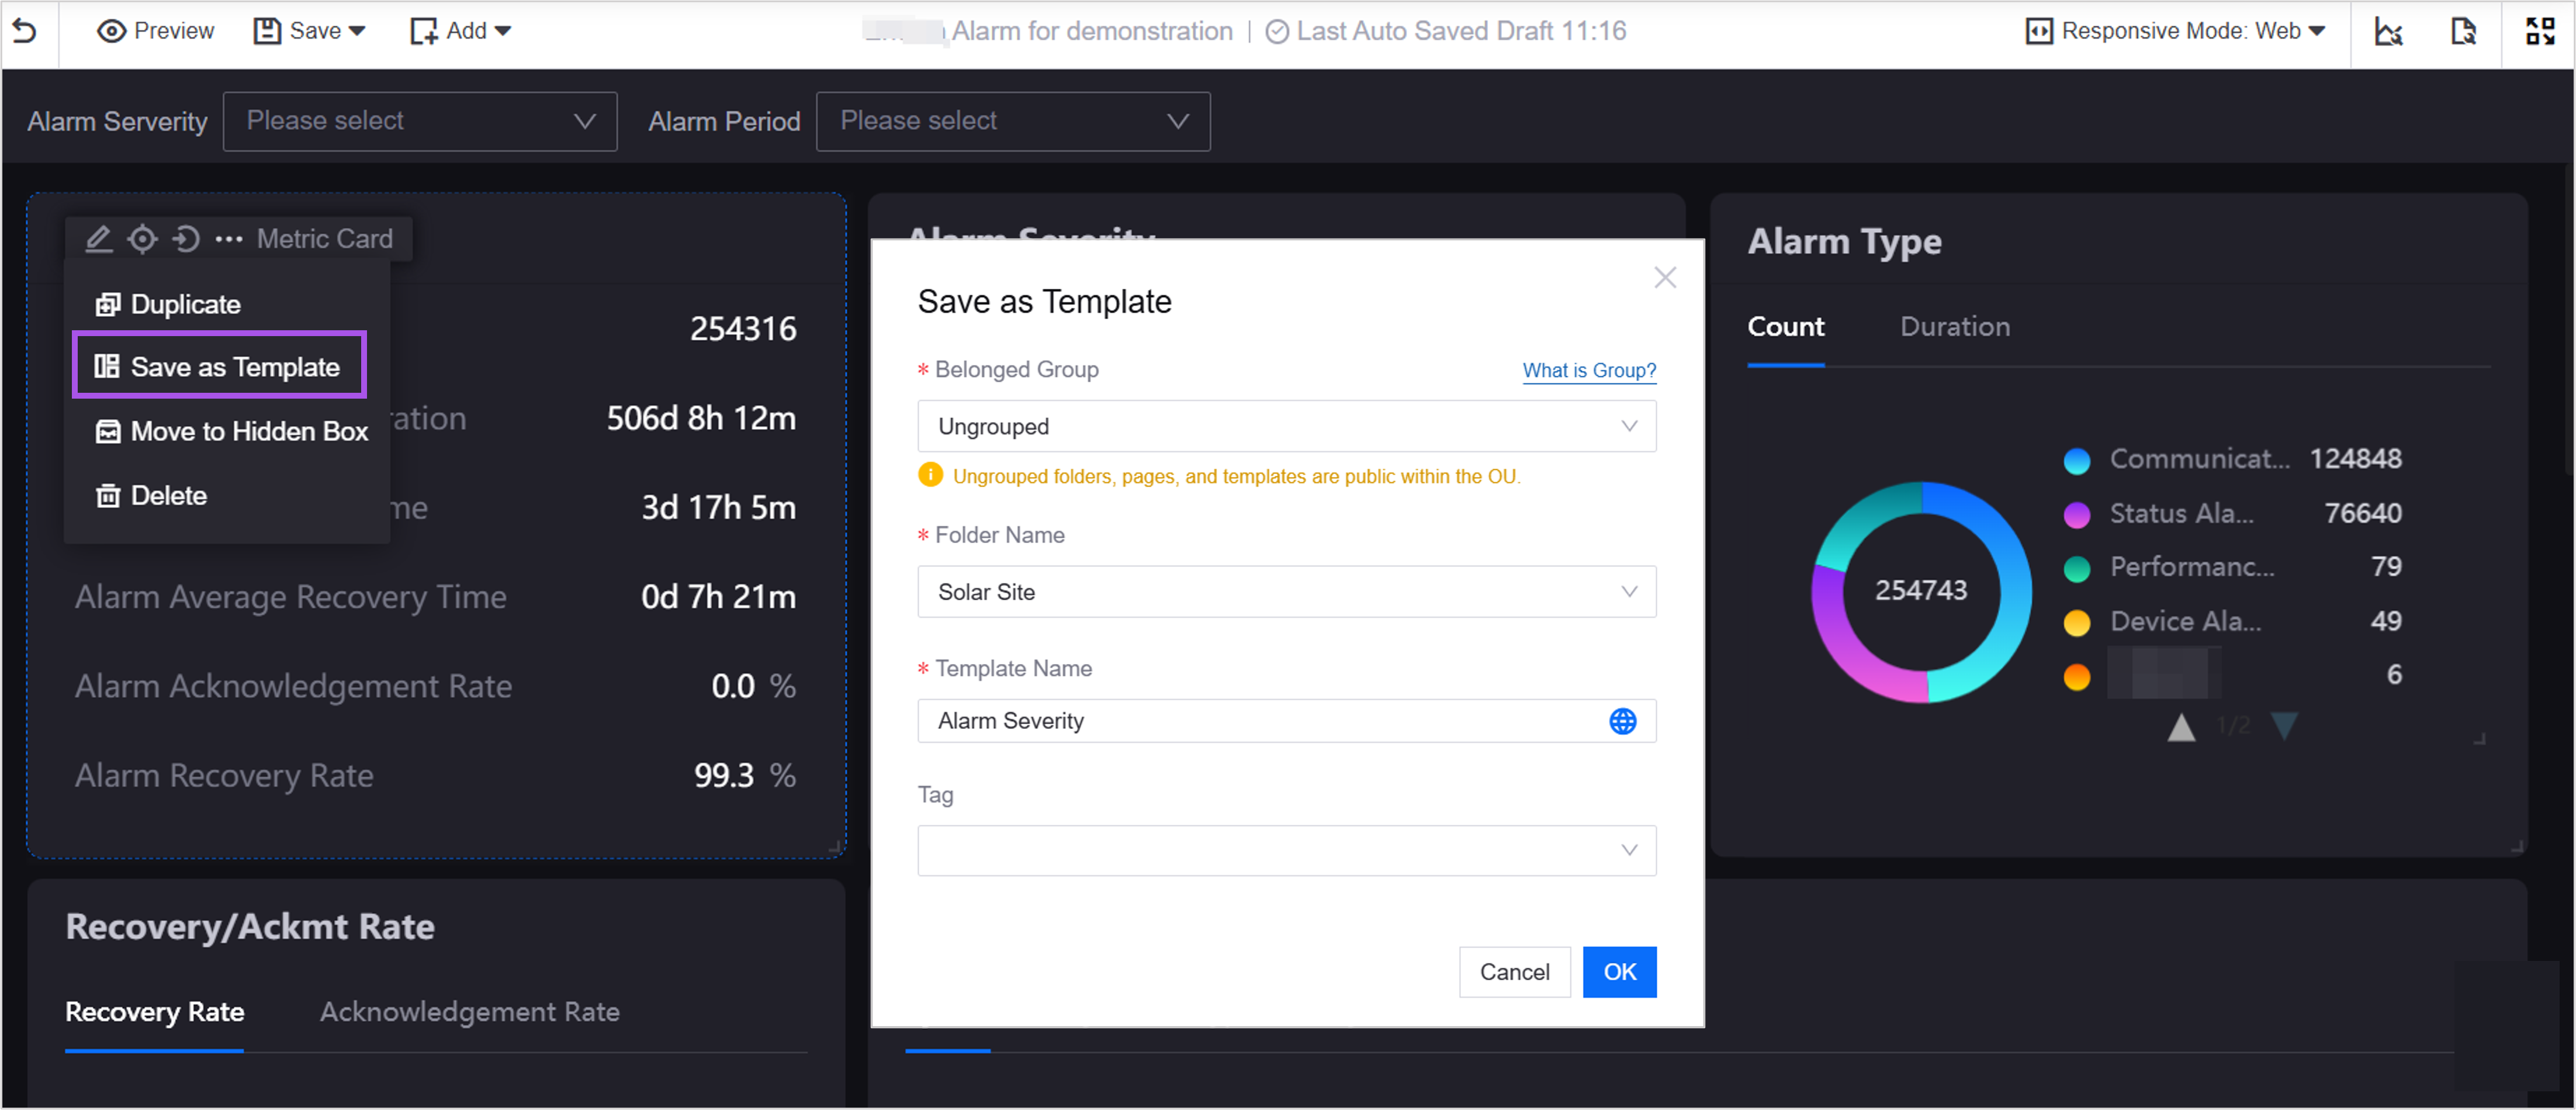Expand the Alarm Serverity select box
The image size is (2576, 1110).
(420, 121)
